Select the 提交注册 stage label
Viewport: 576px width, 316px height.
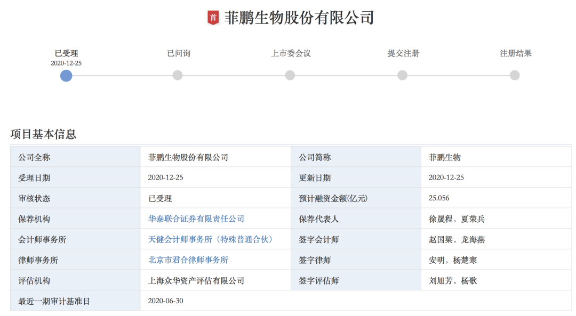pyautogui.click(x=403, y=53)
